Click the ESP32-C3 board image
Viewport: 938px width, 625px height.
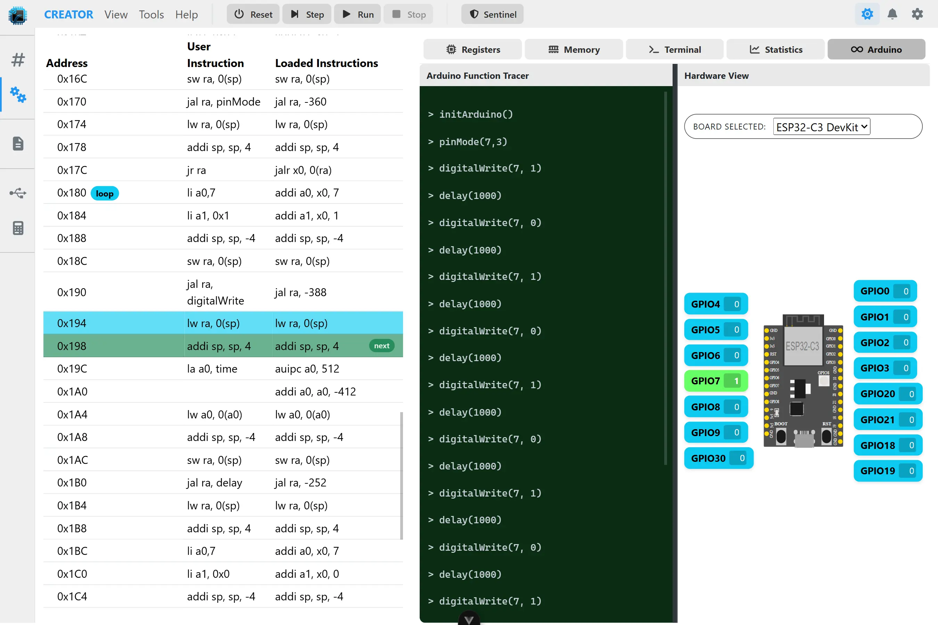point(803,381)
